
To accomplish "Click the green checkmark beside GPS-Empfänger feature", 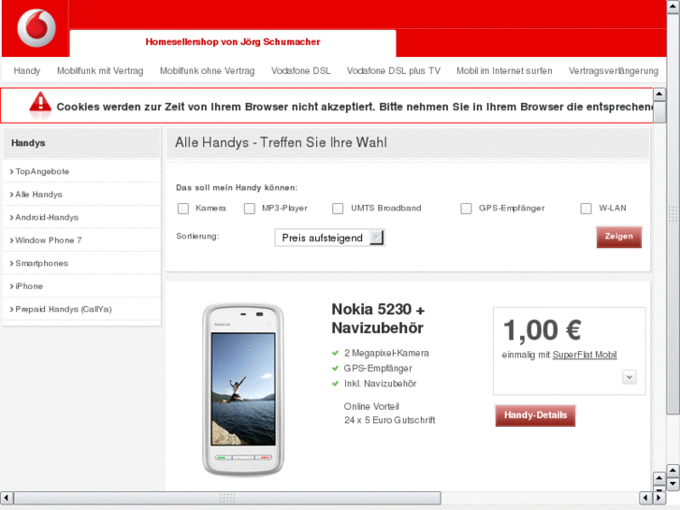I will pyautogui.click(x=335, y=369).
